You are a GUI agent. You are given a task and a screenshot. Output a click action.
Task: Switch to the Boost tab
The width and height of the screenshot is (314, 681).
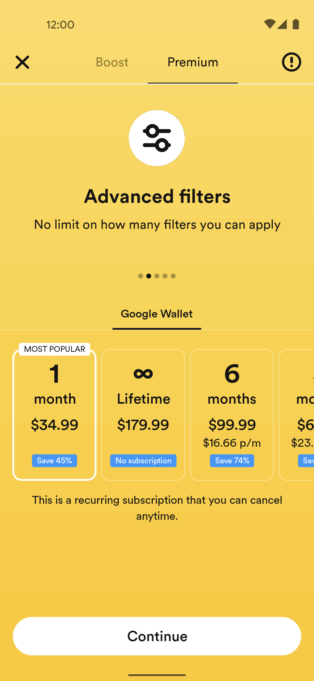click(x=112, y=62)
